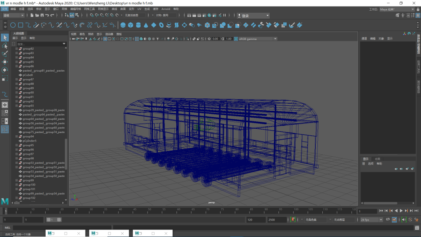Choose the Scale tool in the toolbox
The width and height of the screenshot is (421, 237).
5,79
